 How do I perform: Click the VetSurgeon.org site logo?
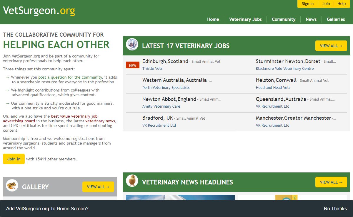(39, 11)
